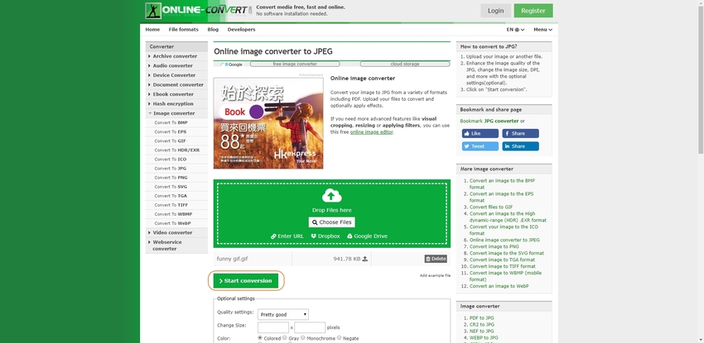The width and height of the screenshot is (704, 343).
Task: Click the Google Drive upload option
Action: [367, 236]
